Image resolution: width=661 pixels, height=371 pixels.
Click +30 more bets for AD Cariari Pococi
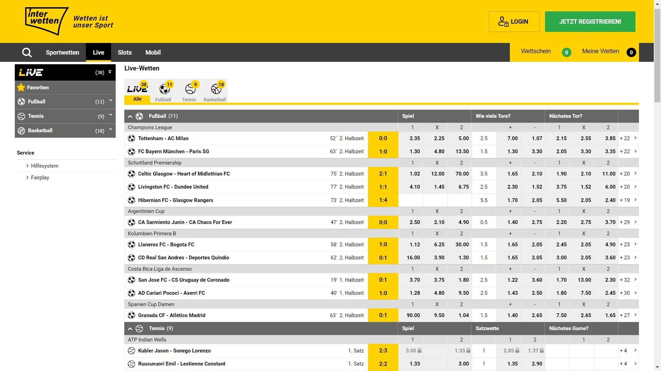tap(625, 293)
